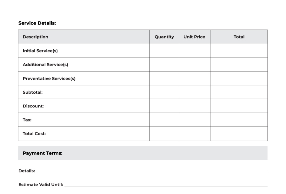Click the Unit Price column header
The height and width of the screenshot is (194, 286).
click(x=194, y=37)
